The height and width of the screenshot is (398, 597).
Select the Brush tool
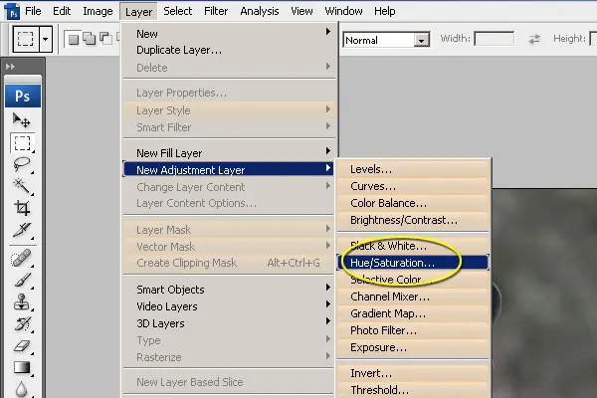[x=22, y=280]
